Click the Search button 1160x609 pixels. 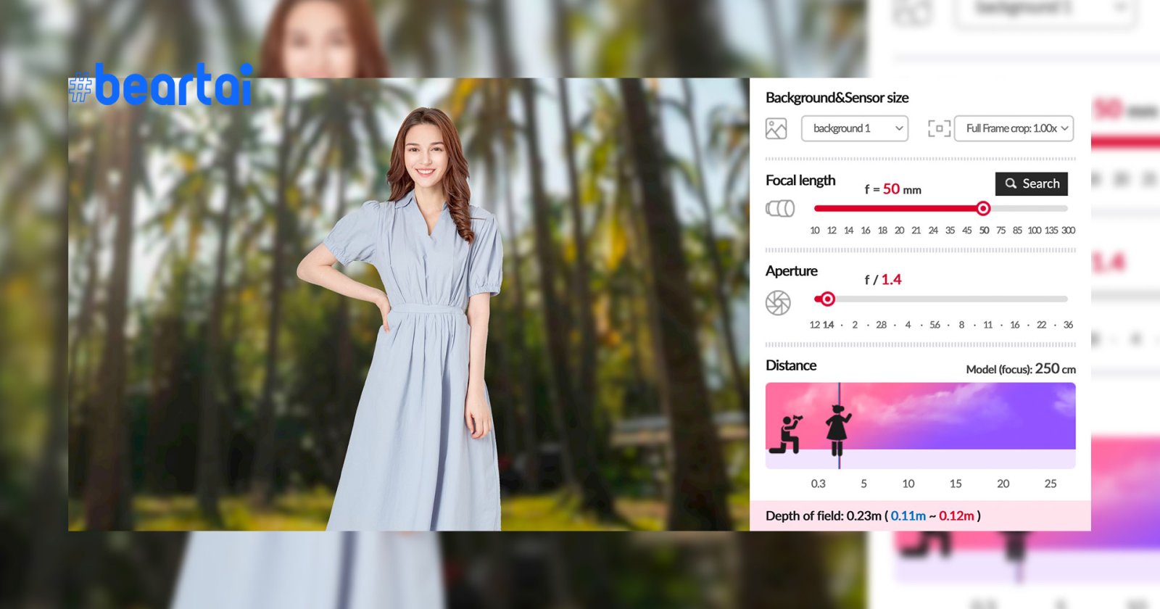click(1031, 184)
